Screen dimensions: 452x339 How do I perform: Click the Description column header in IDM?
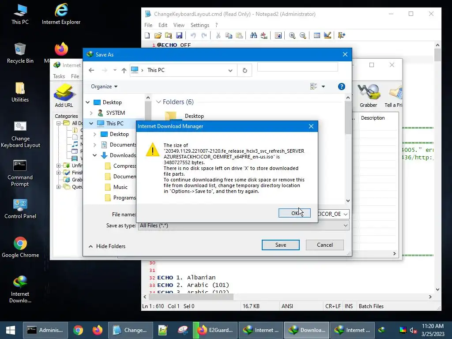373,118
